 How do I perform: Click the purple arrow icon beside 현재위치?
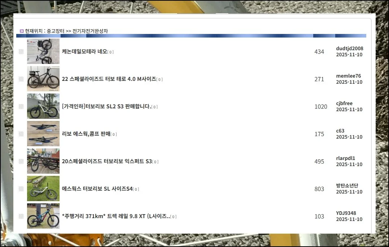22,31
